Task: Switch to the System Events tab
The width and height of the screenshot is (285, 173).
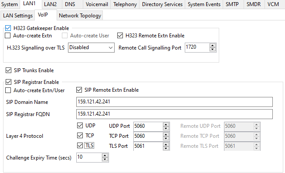Action: (x=204, y=4)
